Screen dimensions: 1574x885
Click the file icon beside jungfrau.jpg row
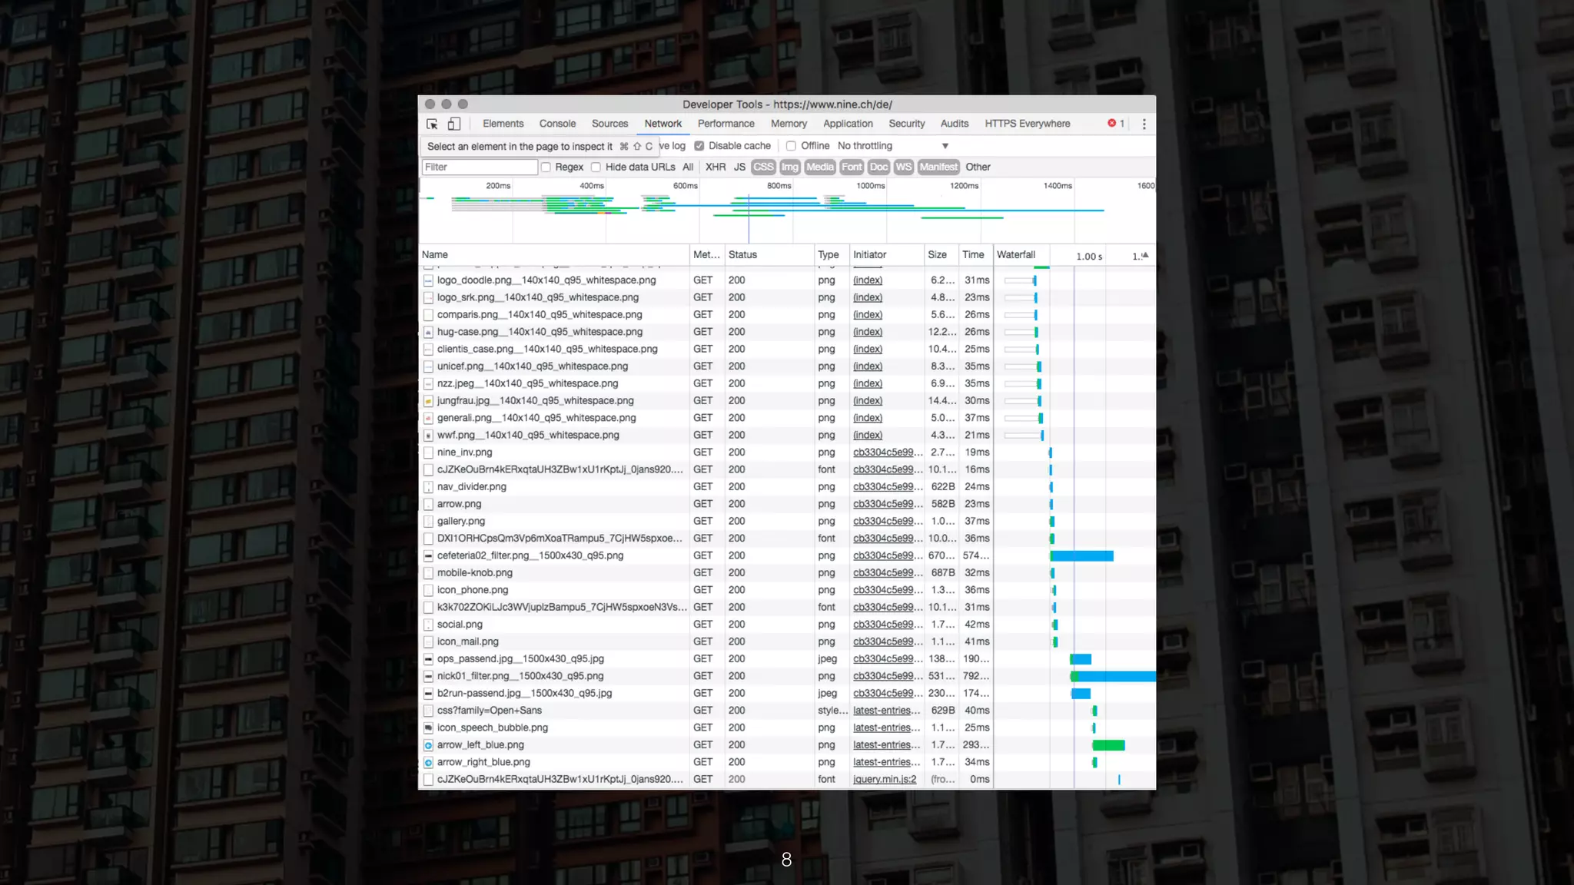pyautogui.click(x=428, y=401)
